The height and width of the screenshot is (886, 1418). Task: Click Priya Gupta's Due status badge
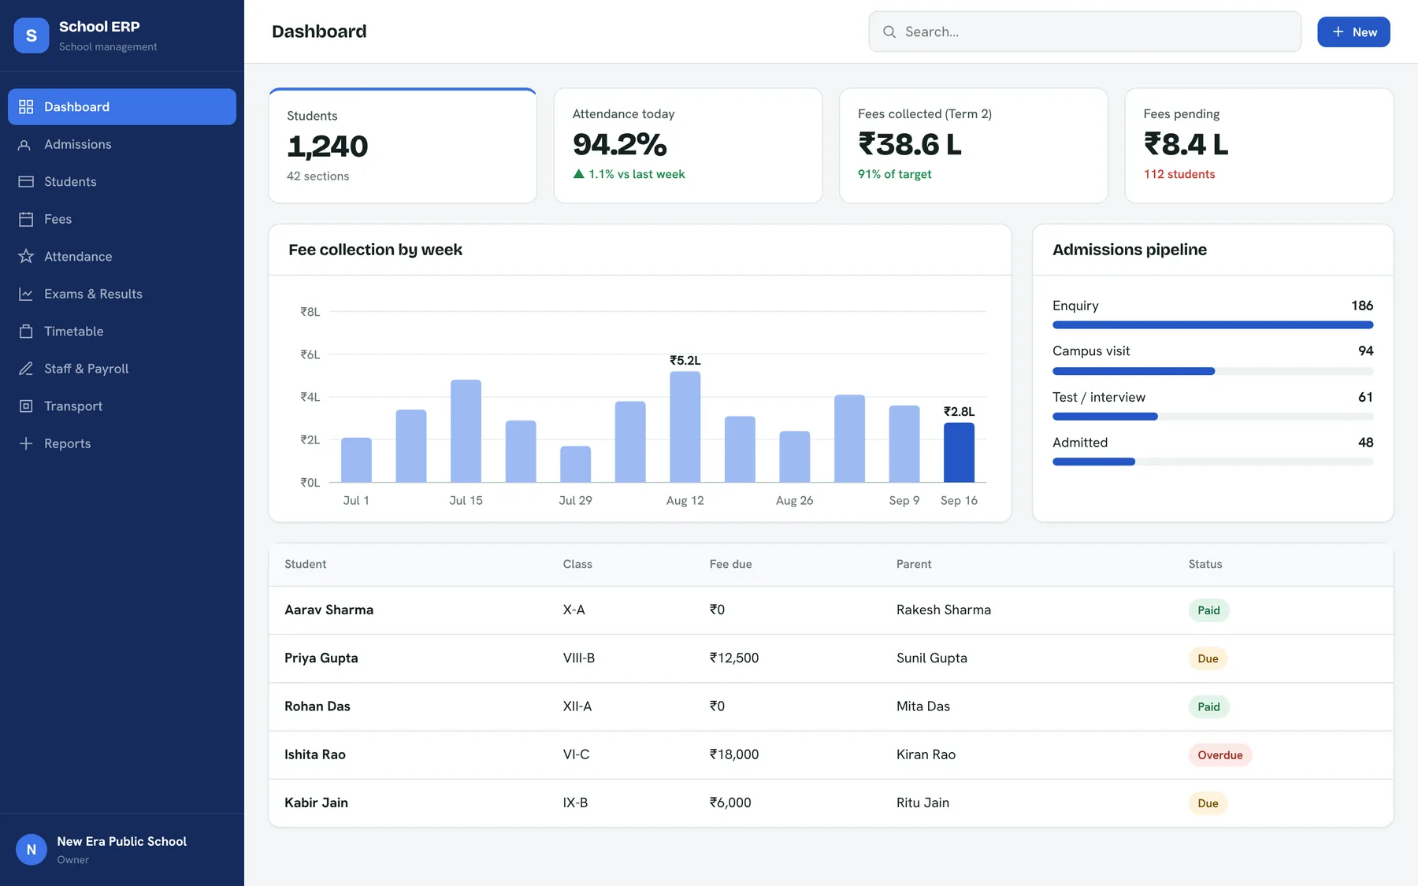(1208, 658)
